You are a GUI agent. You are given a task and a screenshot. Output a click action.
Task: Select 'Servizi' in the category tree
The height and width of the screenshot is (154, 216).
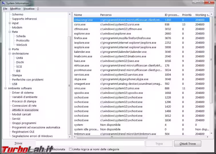coord(16,119)
